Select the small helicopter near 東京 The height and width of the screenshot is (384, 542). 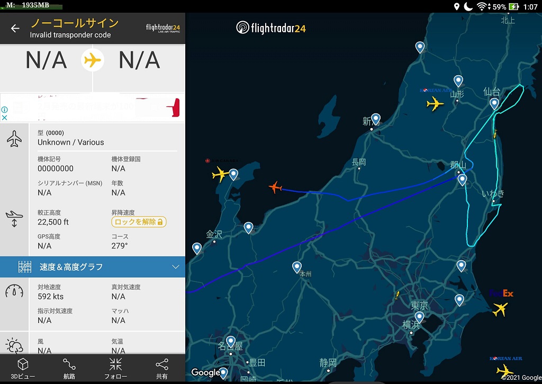[x=397, y=295]
